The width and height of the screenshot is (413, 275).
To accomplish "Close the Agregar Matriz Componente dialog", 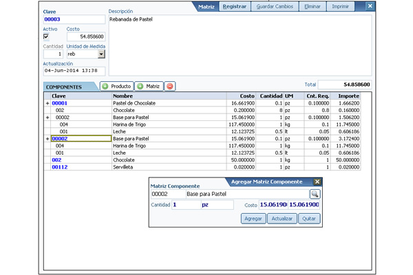I will [x=317, y=181].
